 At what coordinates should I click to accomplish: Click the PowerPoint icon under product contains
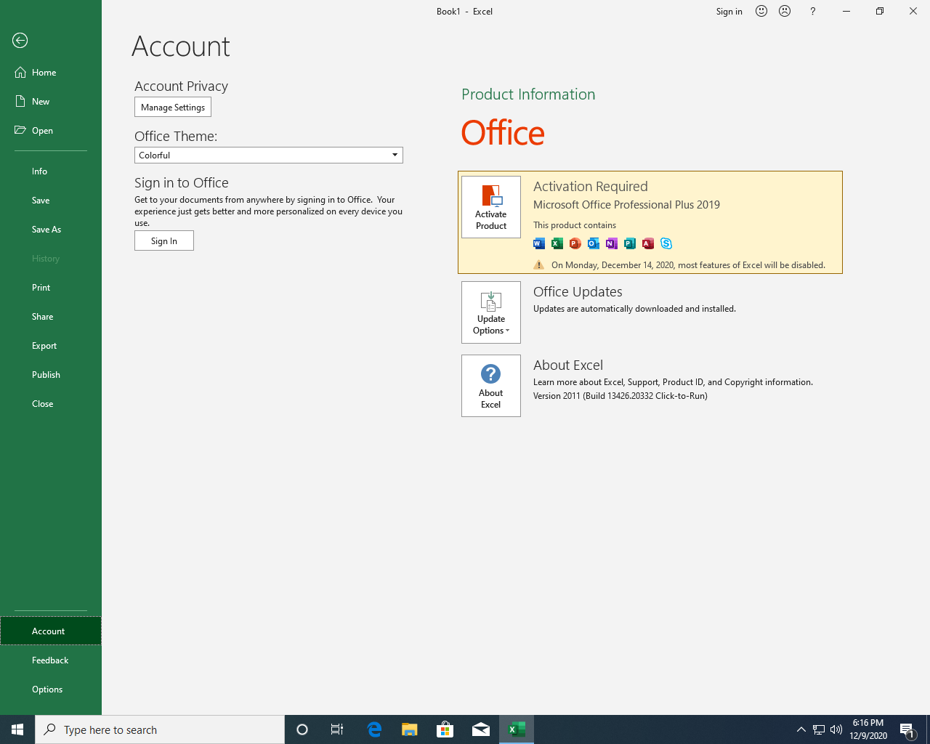coord(575,243)
